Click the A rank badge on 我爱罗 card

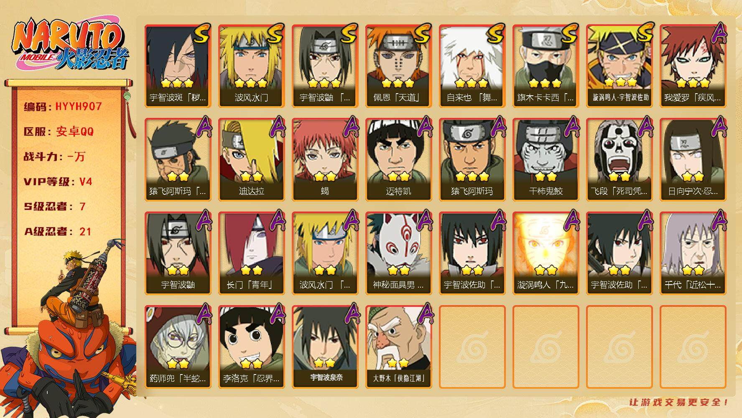point(717,33)
